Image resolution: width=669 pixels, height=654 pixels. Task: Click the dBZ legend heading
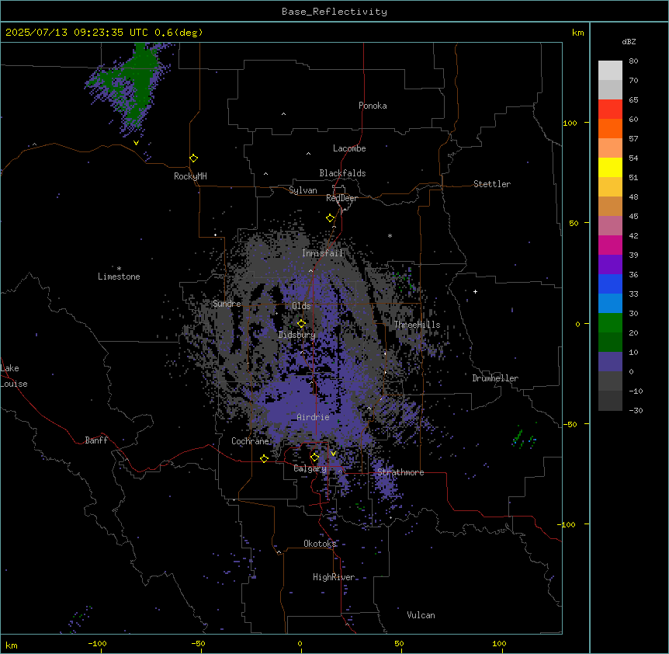629,41
